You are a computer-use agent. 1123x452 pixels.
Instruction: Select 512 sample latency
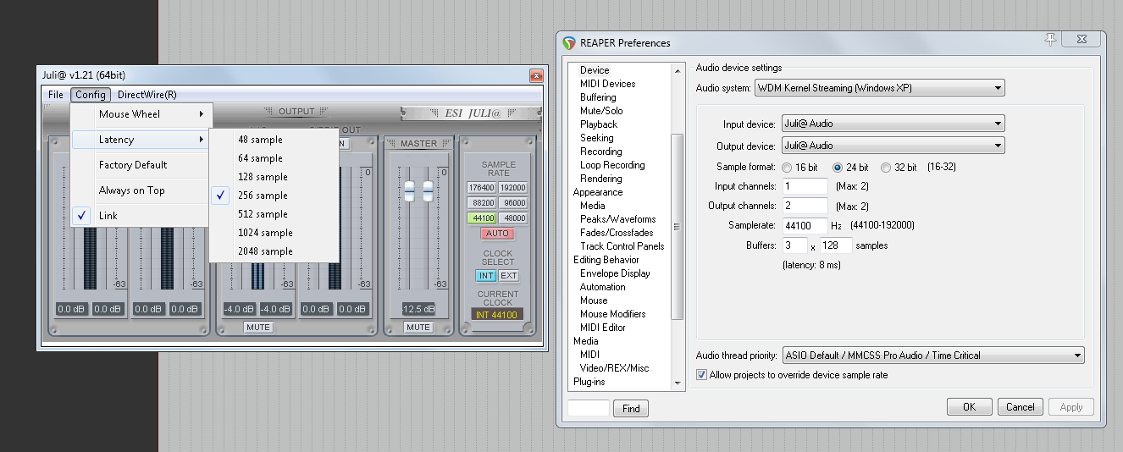click(x=274, y=214)
